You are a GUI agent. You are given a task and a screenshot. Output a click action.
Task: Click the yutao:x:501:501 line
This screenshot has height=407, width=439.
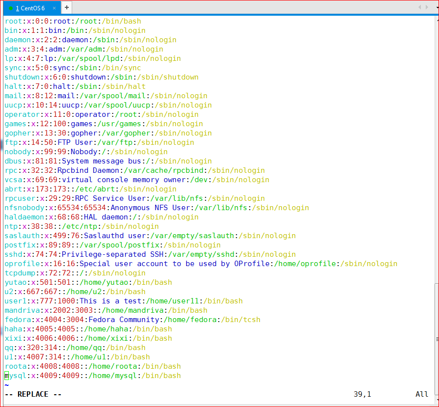point(88,282)
